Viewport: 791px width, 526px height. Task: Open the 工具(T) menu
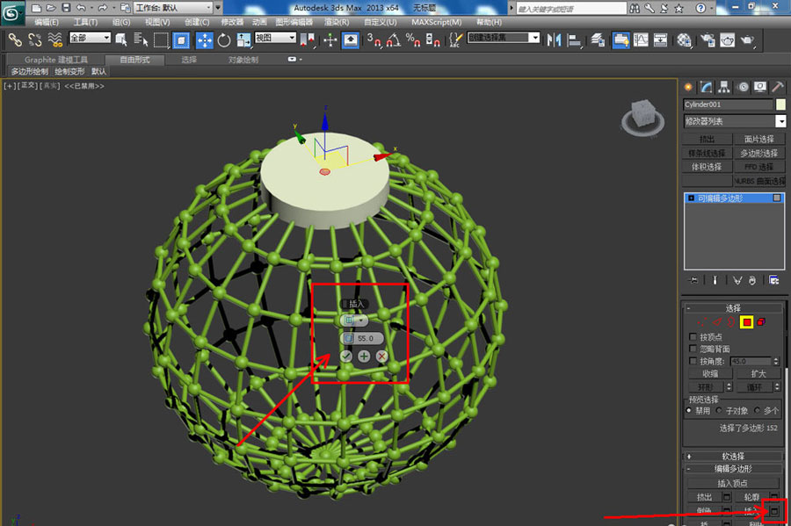(86, 22)
